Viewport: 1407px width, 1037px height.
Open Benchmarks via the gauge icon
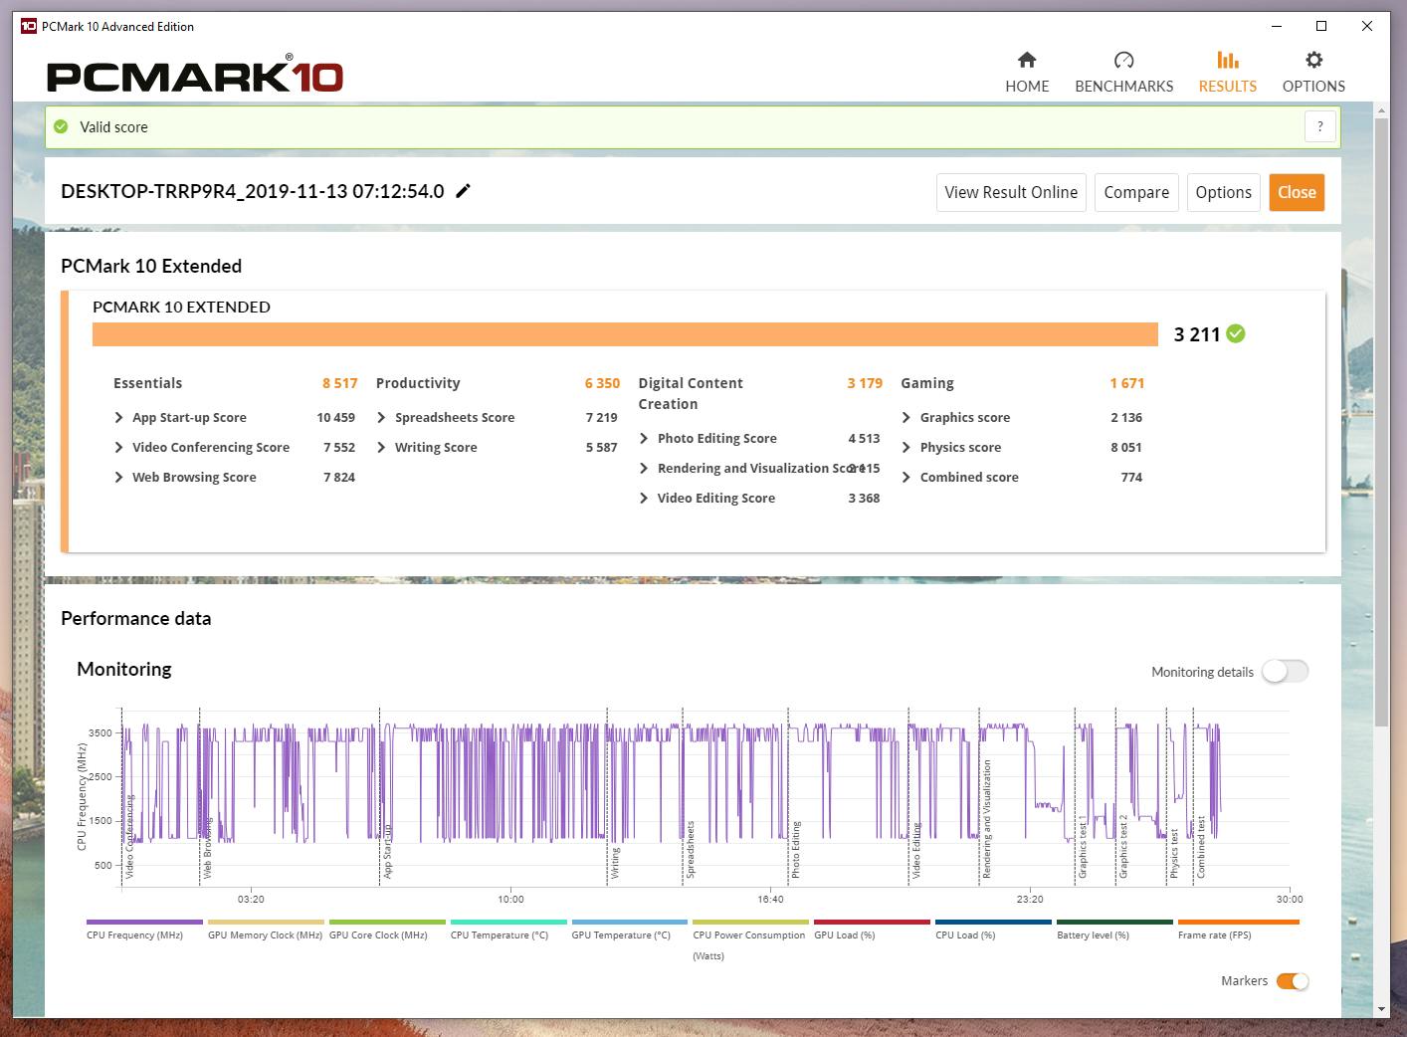pyautogui.click(x=1123, y=61)
